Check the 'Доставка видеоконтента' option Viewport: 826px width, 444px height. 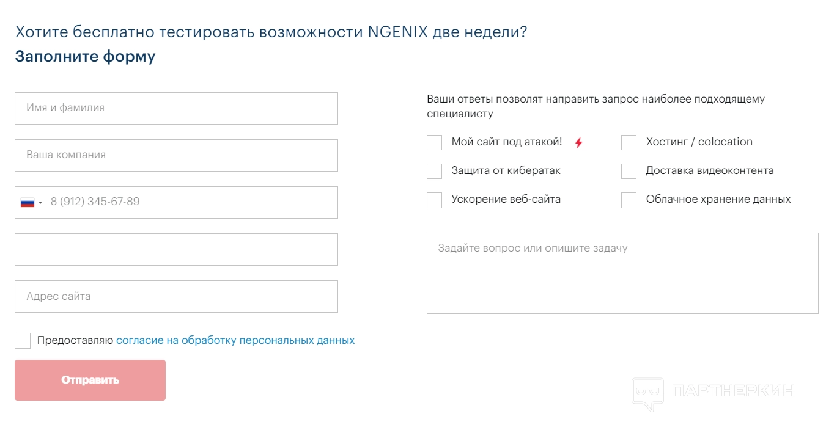[629, 171]
